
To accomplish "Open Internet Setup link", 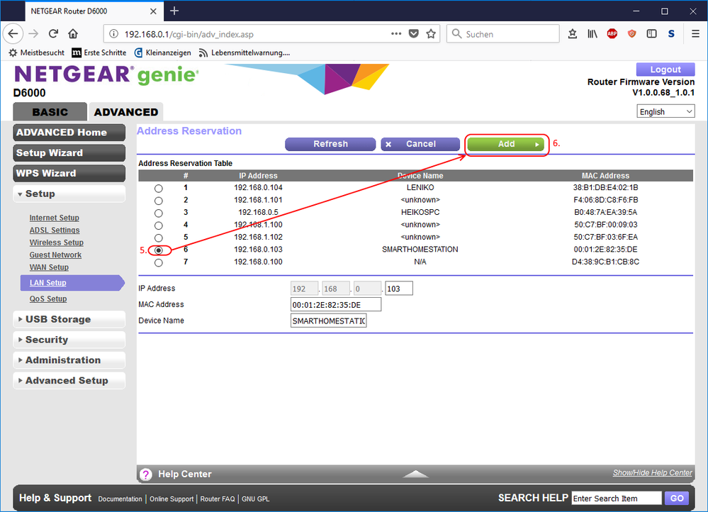I will (x=54, y=218).
